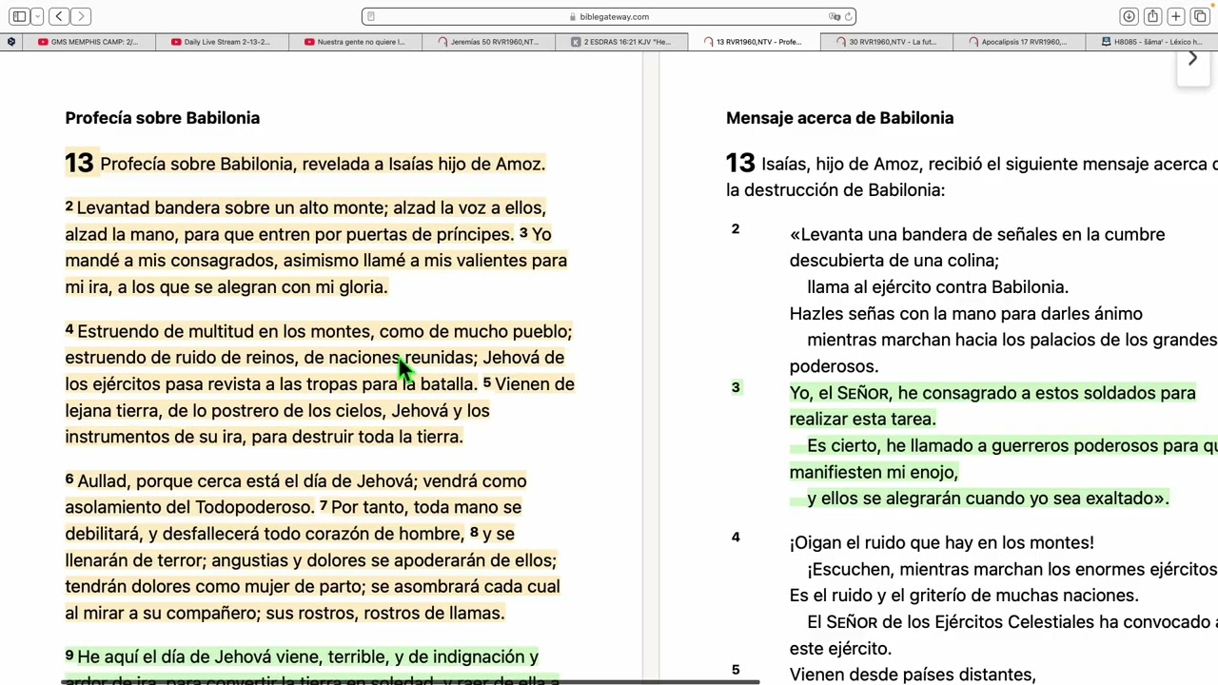This screenshot has width=1218, height=685.
Task: Open the Share button in toolbar
Action: pyautogui.click(x=1152, y=16)
